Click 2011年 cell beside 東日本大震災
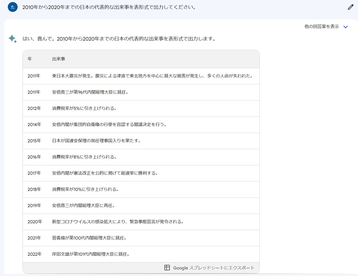The height and width of the screenshot is (276, 358). point(34,76)
